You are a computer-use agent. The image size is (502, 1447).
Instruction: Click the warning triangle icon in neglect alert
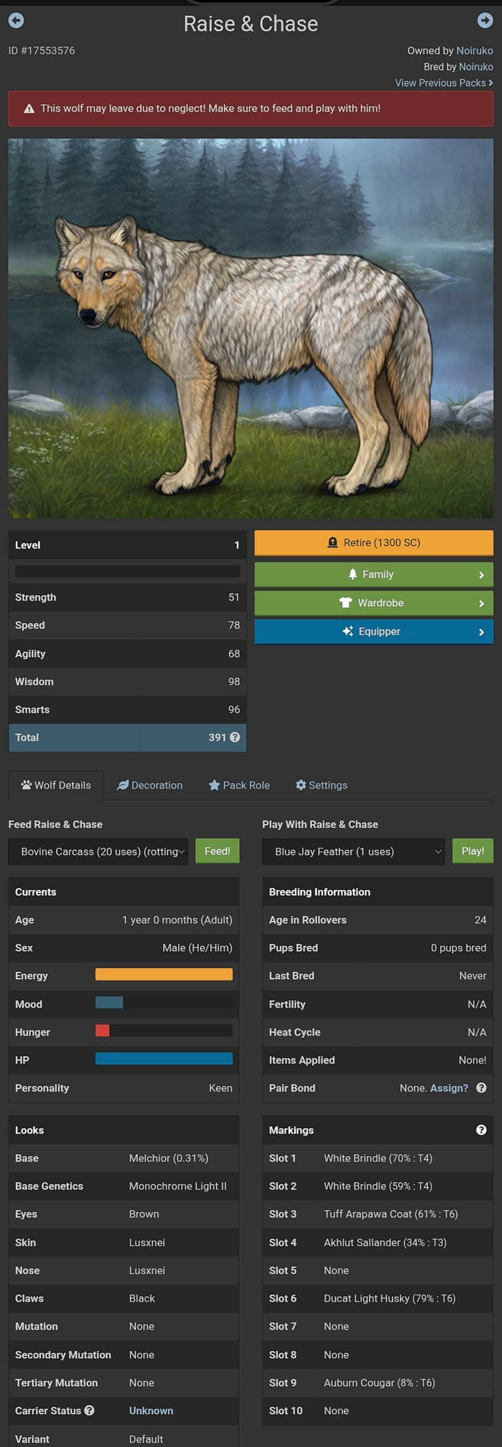click(29, 109)
